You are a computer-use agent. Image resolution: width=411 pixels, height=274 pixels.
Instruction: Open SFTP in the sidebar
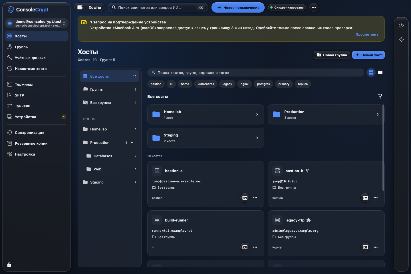37,95
